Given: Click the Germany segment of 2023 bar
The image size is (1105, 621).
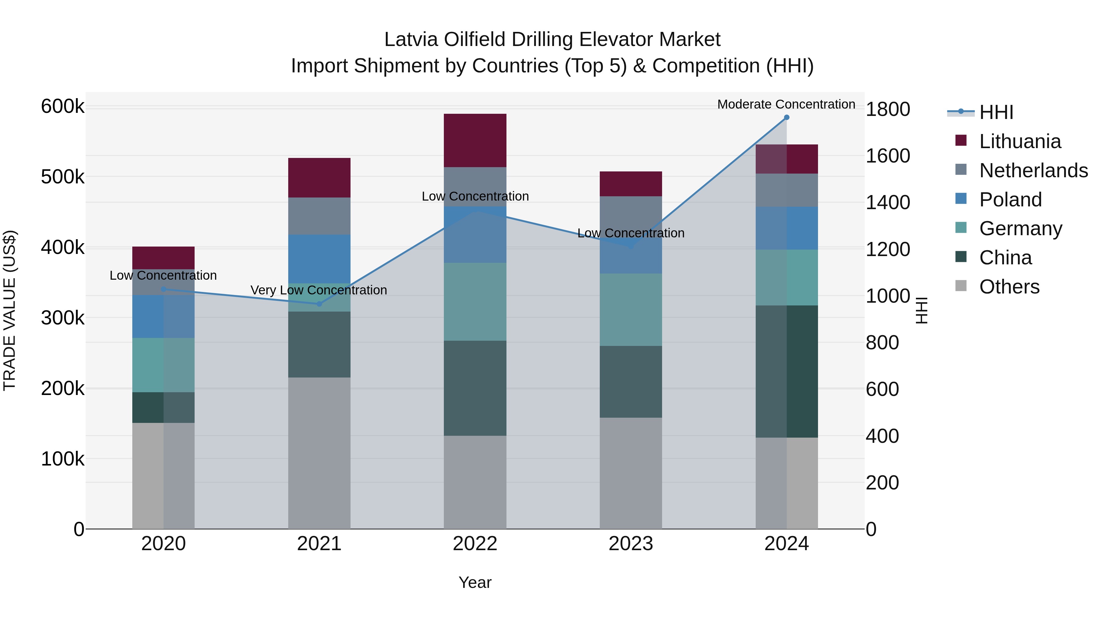Looking at the screenshot, I should [x=630, y=310].
